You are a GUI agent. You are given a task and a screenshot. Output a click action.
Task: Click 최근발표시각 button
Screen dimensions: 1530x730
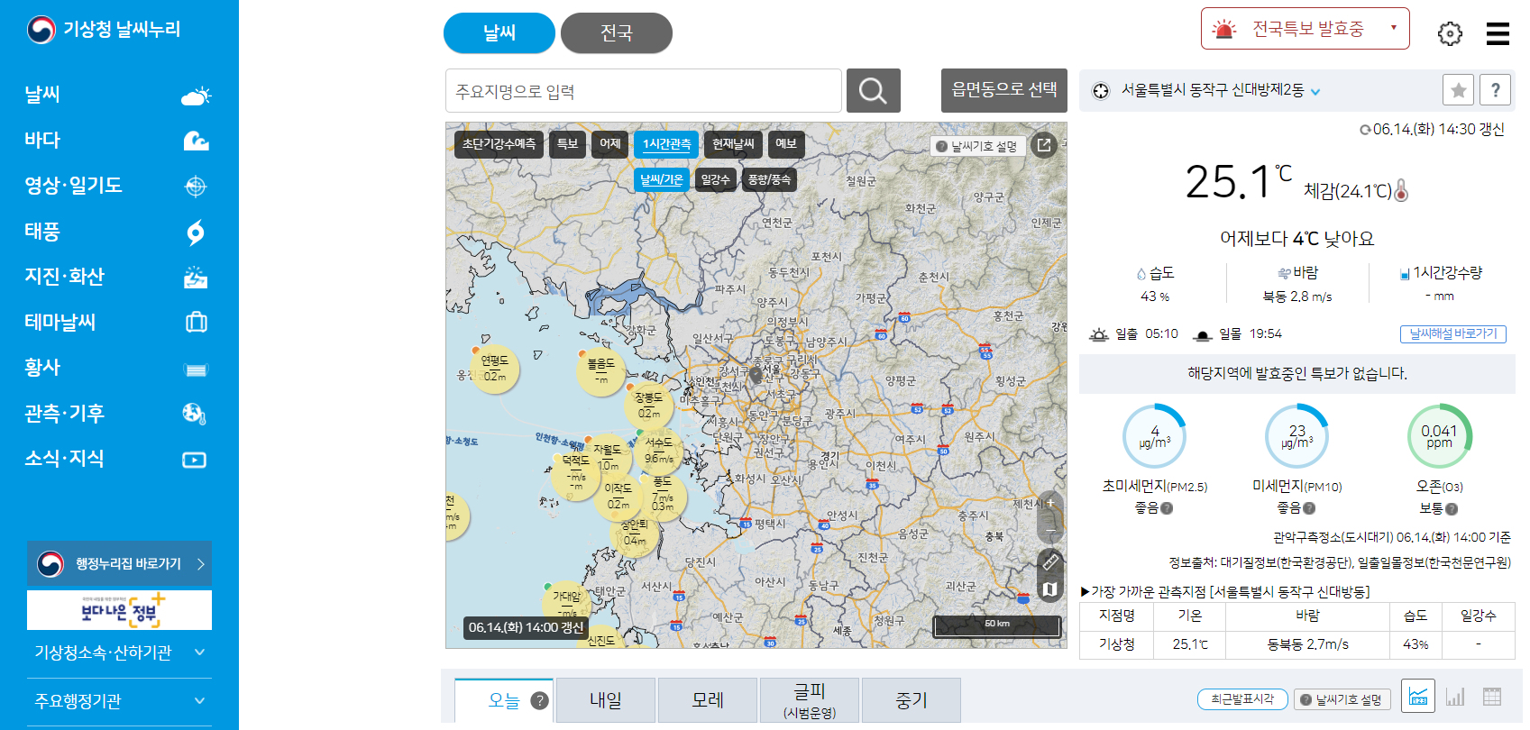tap(1242, 699)
